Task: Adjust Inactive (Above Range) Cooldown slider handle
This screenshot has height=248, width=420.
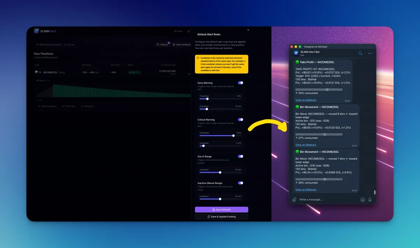Action: [220, 199]
